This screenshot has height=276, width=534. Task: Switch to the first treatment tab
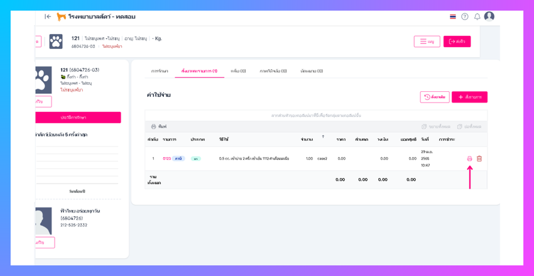coord(160,71)
